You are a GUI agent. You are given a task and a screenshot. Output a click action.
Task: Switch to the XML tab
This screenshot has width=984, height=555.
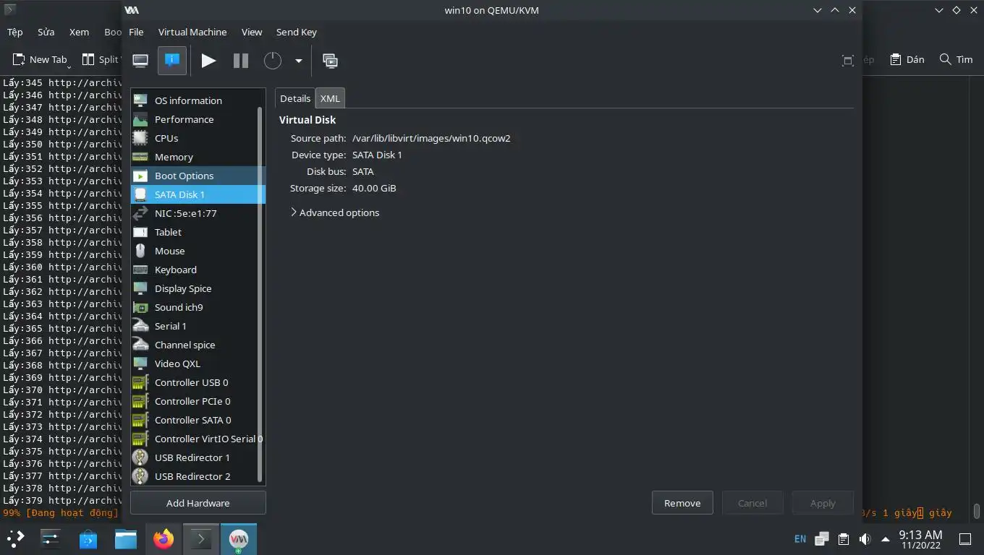(330, 98)
